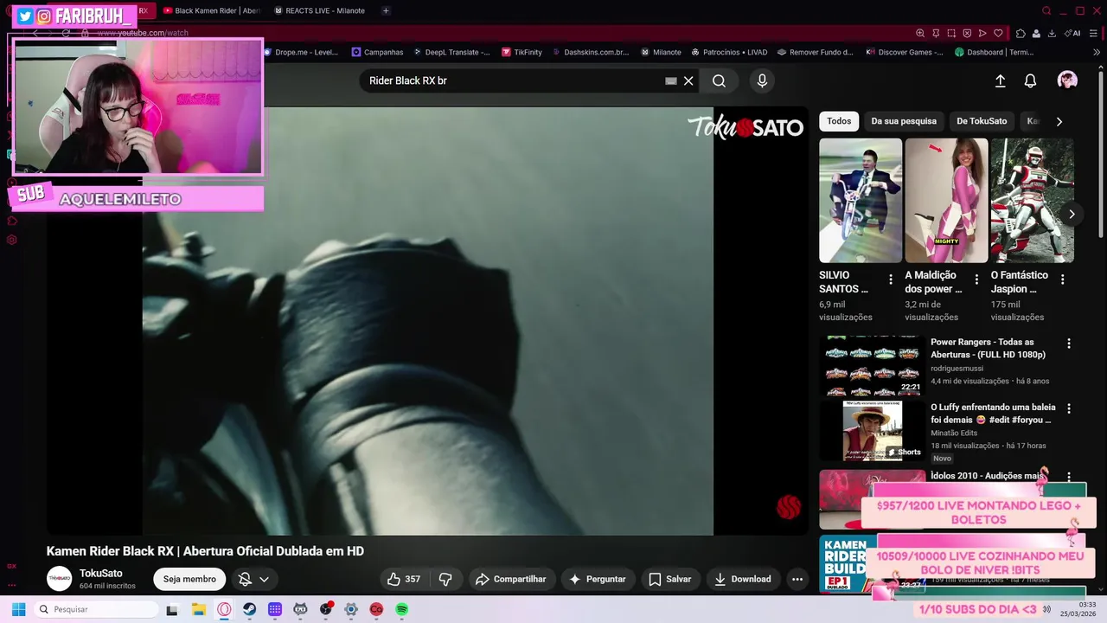The image size is (1107, 623).
Task: Dislike the Kamen Rider video
Action: tap(445, 579)
